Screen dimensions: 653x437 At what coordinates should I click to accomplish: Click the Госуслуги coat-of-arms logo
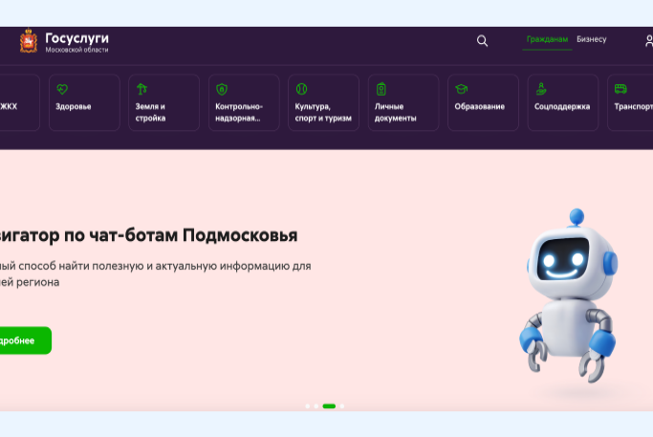point(29,41)
